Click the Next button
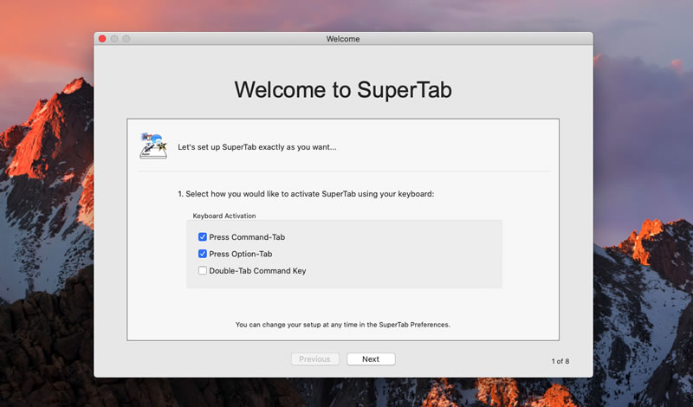Image resolution: width=693 pixels, height=407 pixels. click(371, 359)
